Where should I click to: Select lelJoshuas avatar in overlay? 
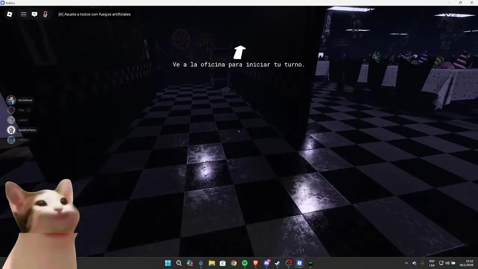[x=11, y=100]
